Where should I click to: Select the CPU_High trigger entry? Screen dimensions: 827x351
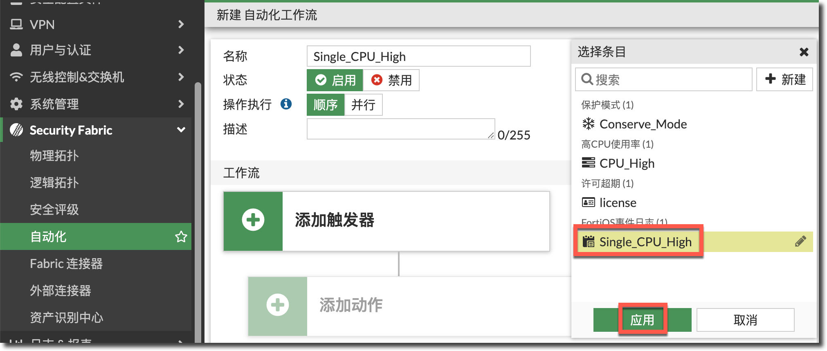(x=626, y=163)
